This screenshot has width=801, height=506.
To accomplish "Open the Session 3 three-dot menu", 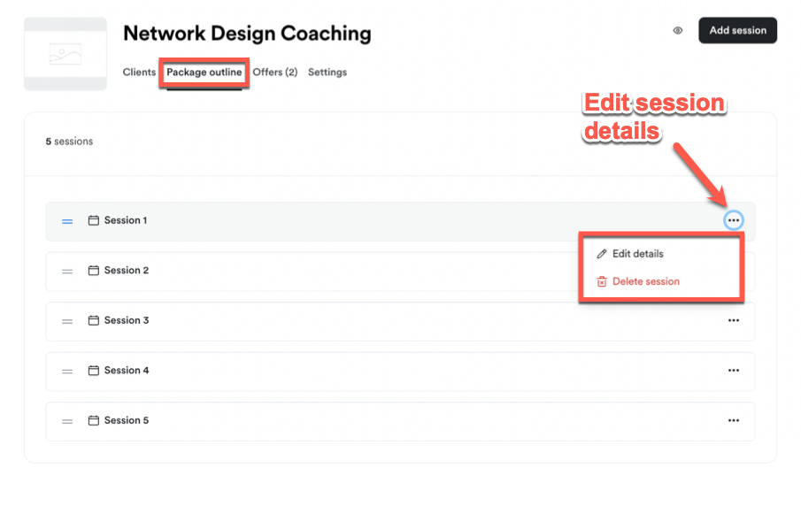I will (733, 320).
